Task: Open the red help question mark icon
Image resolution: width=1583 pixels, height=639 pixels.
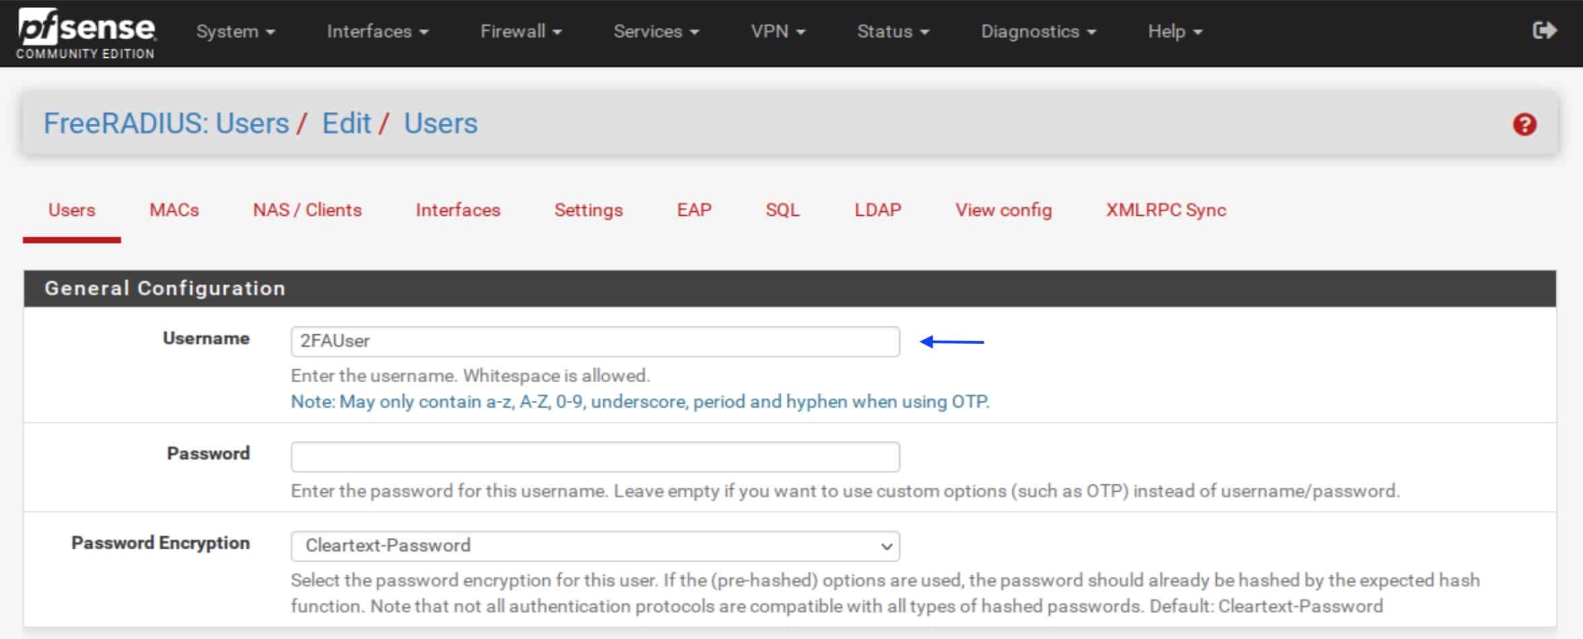Action: (1524, 124)
